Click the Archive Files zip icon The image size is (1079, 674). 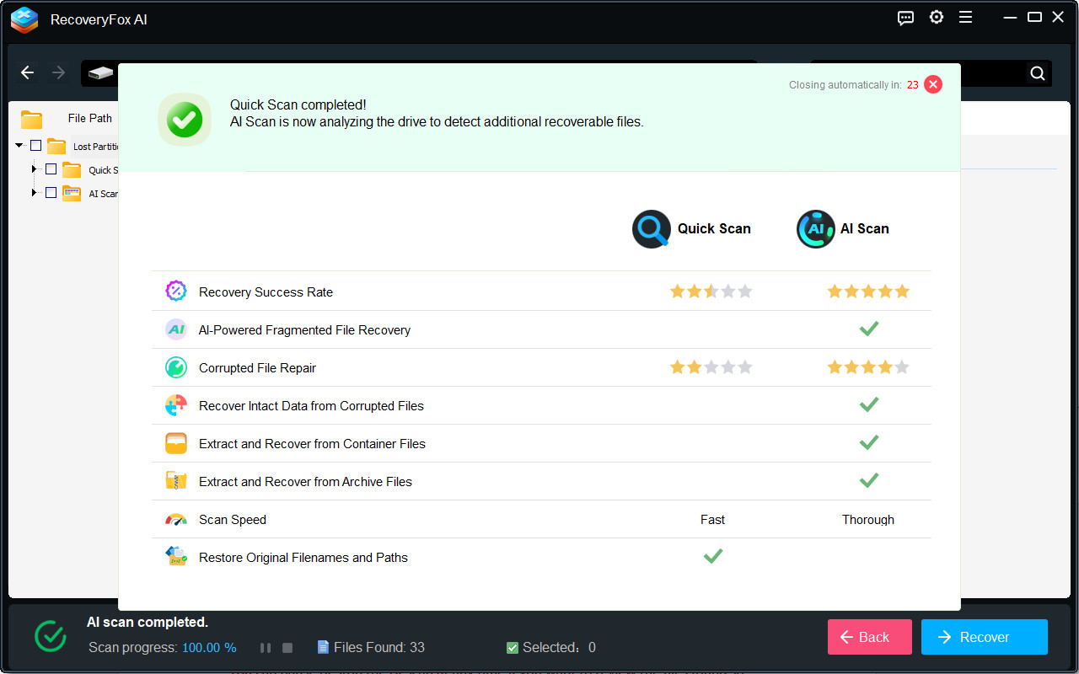176,481
